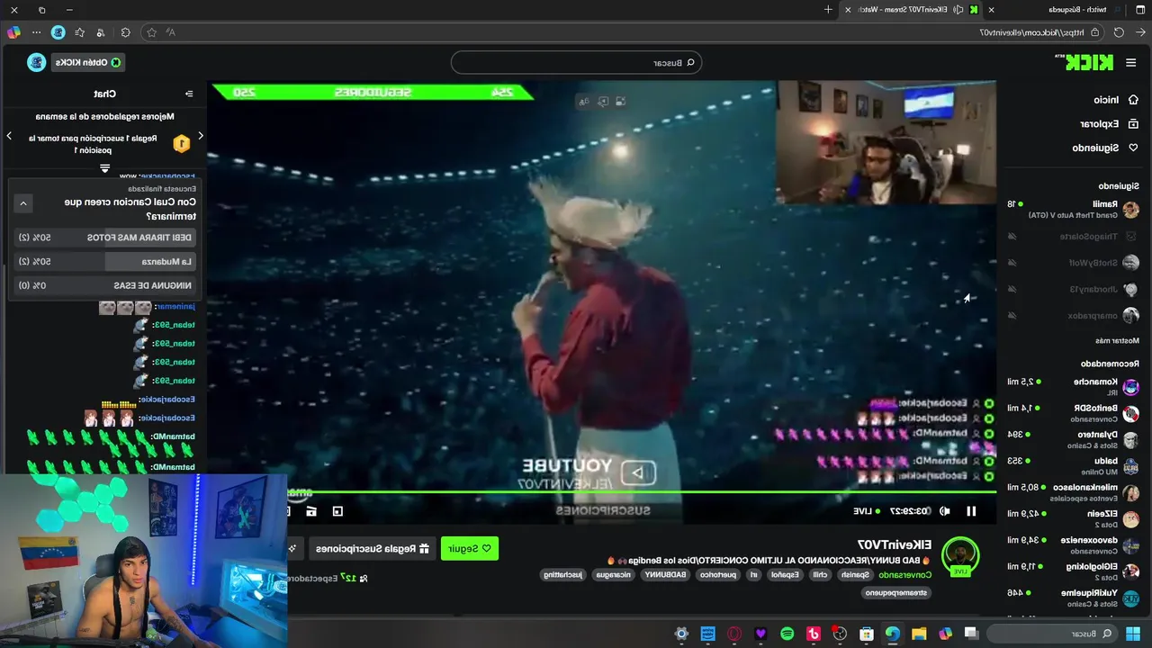This screenshot has width=1152, height=648.
Task: Open the Read aloud icon in address bar
Action: [171, 32]
